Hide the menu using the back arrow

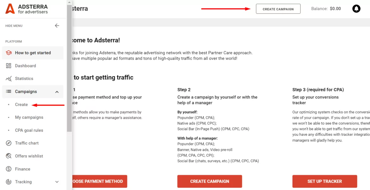[57, 26]
